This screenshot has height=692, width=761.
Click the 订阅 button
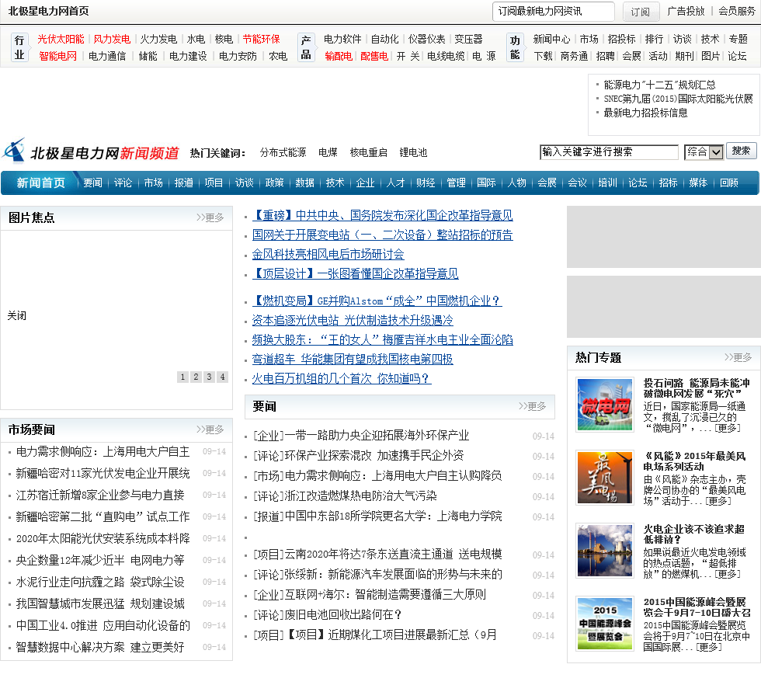[641, 12]
